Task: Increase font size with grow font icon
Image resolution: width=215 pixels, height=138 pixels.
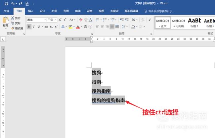Action: (60, 20)
